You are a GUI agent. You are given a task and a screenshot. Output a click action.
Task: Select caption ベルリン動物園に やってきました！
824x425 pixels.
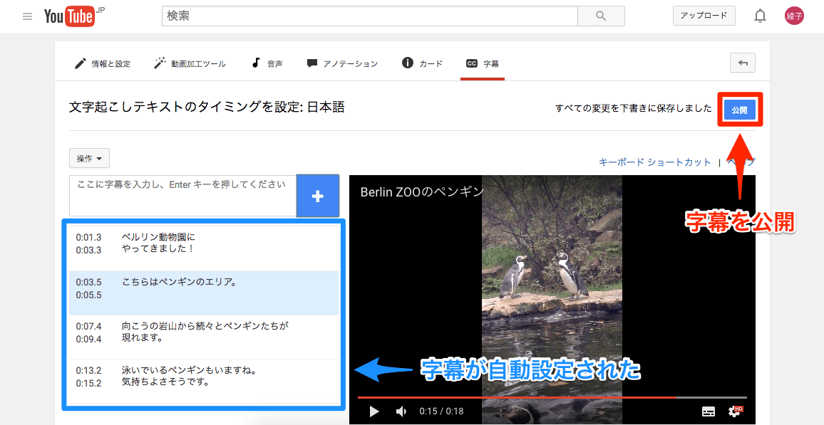tap(204, 248)
